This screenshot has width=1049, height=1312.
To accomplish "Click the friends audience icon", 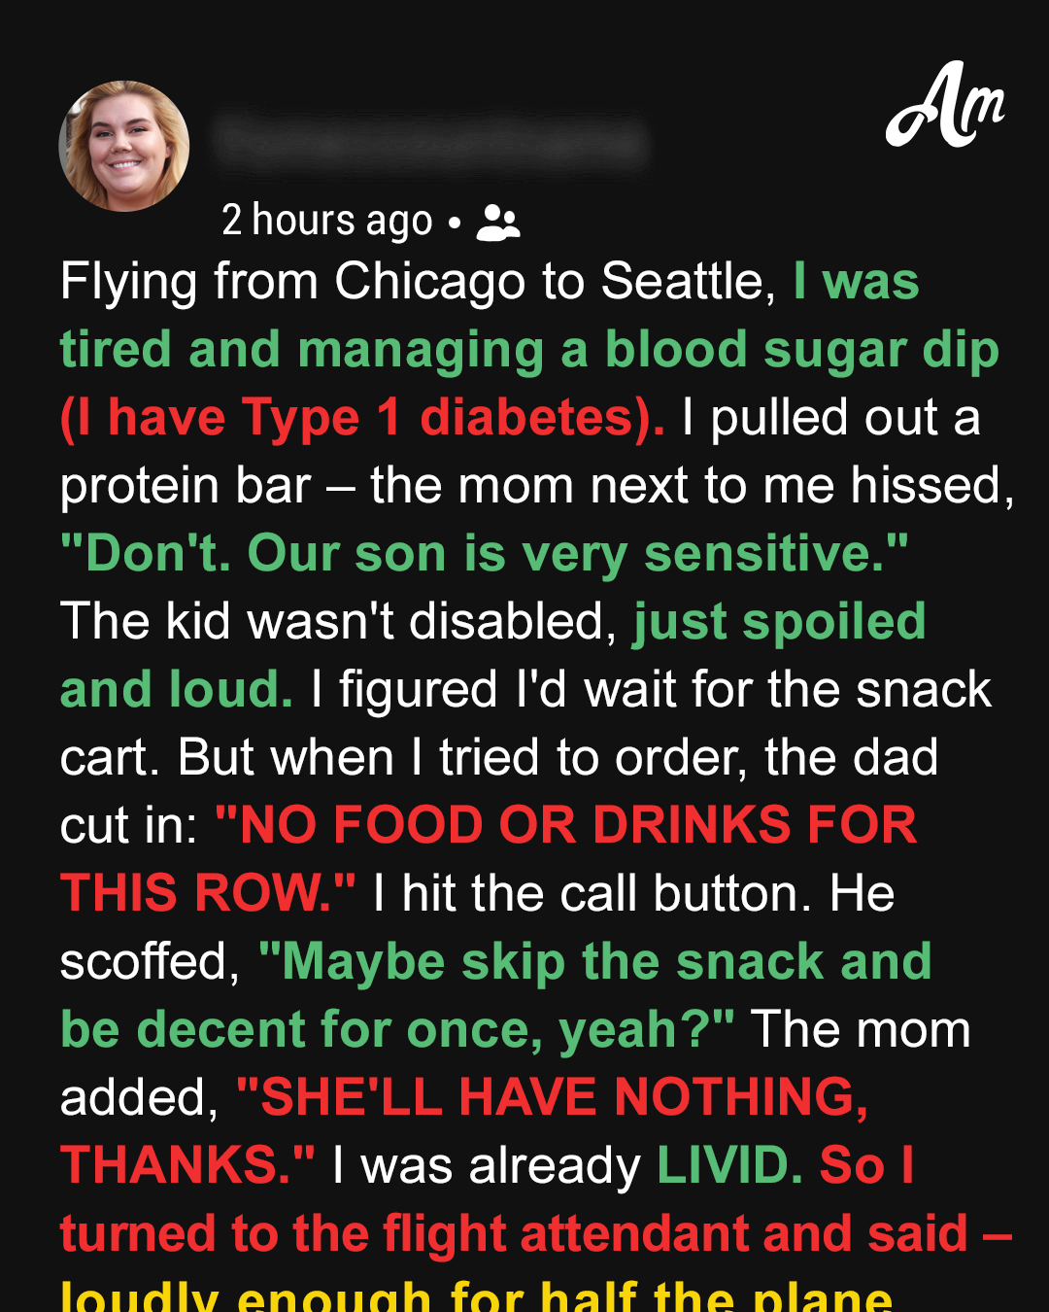I will click(498, 223).
